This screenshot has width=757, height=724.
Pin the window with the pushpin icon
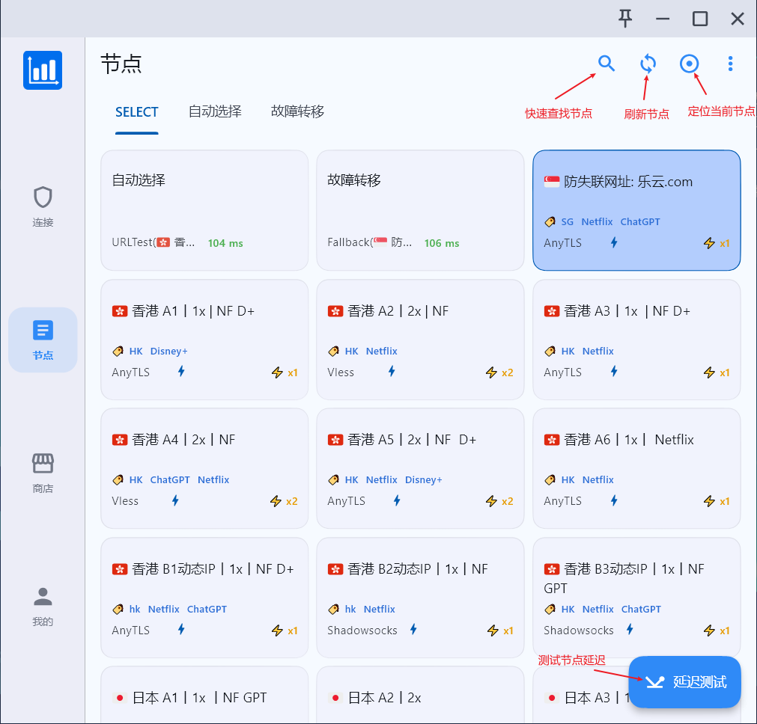625,19
